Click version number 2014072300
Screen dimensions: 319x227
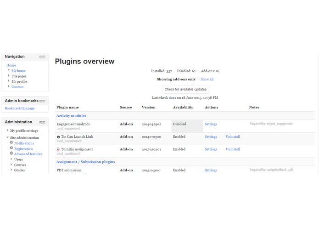click(x=151, y=137)
